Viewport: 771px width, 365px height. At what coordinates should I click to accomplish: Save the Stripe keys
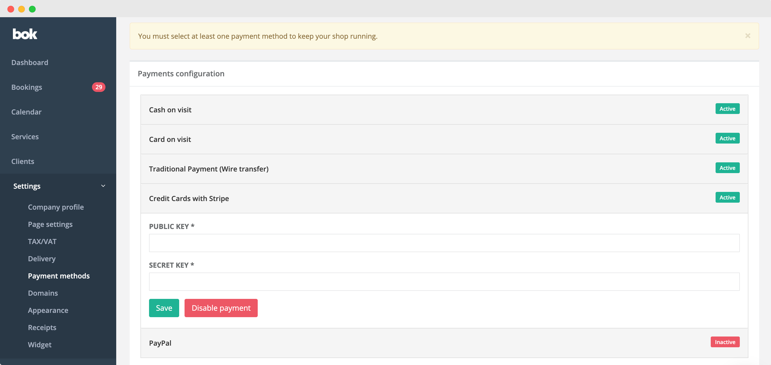coord(164,308)
